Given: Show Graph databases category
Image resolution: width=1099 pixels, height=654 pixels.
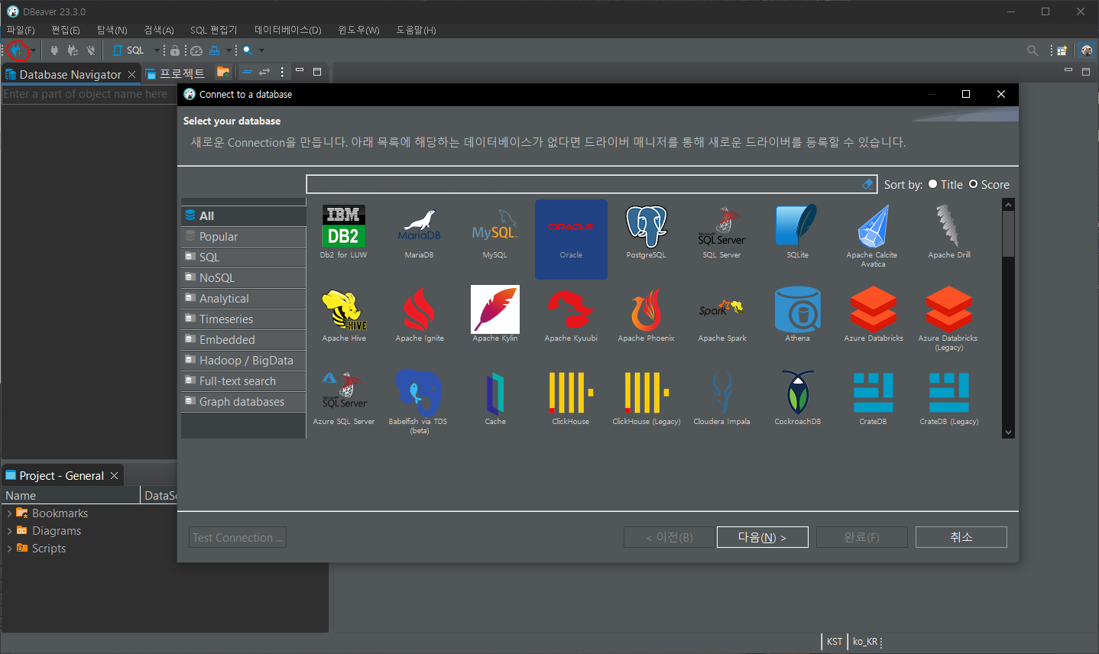Looking at the screenshot, I should click(x=244, y=402).
